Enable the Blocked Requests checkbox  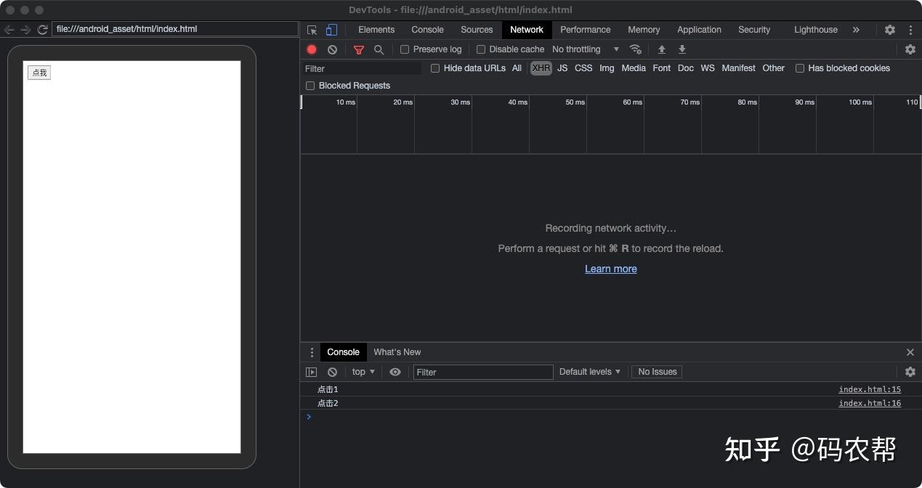(x=310, y=85)
